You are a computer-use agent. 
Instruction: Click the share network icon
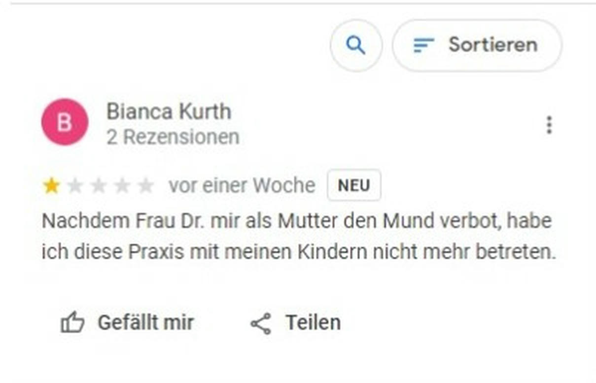point(261,324)
